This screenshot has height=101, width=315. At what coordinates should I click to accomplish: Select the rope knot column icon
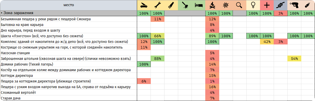point(280,5)
